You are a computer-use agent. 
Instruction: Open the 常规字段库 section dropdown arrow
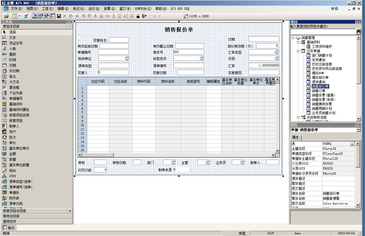pyautogui.click(x=70, y=27)
